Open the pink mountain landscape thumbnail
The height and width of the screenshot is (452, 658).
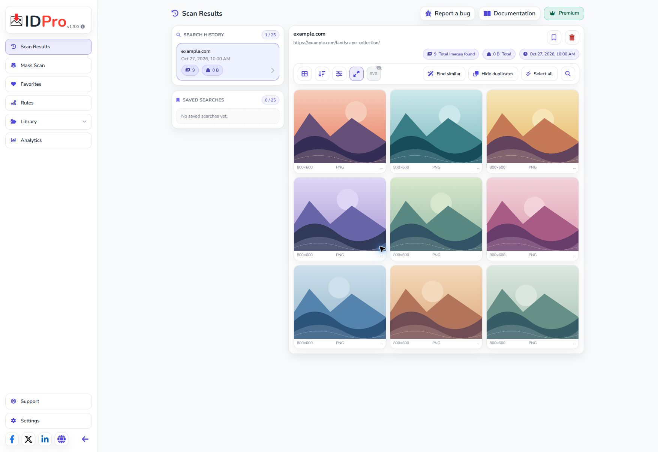click(532, 214)
